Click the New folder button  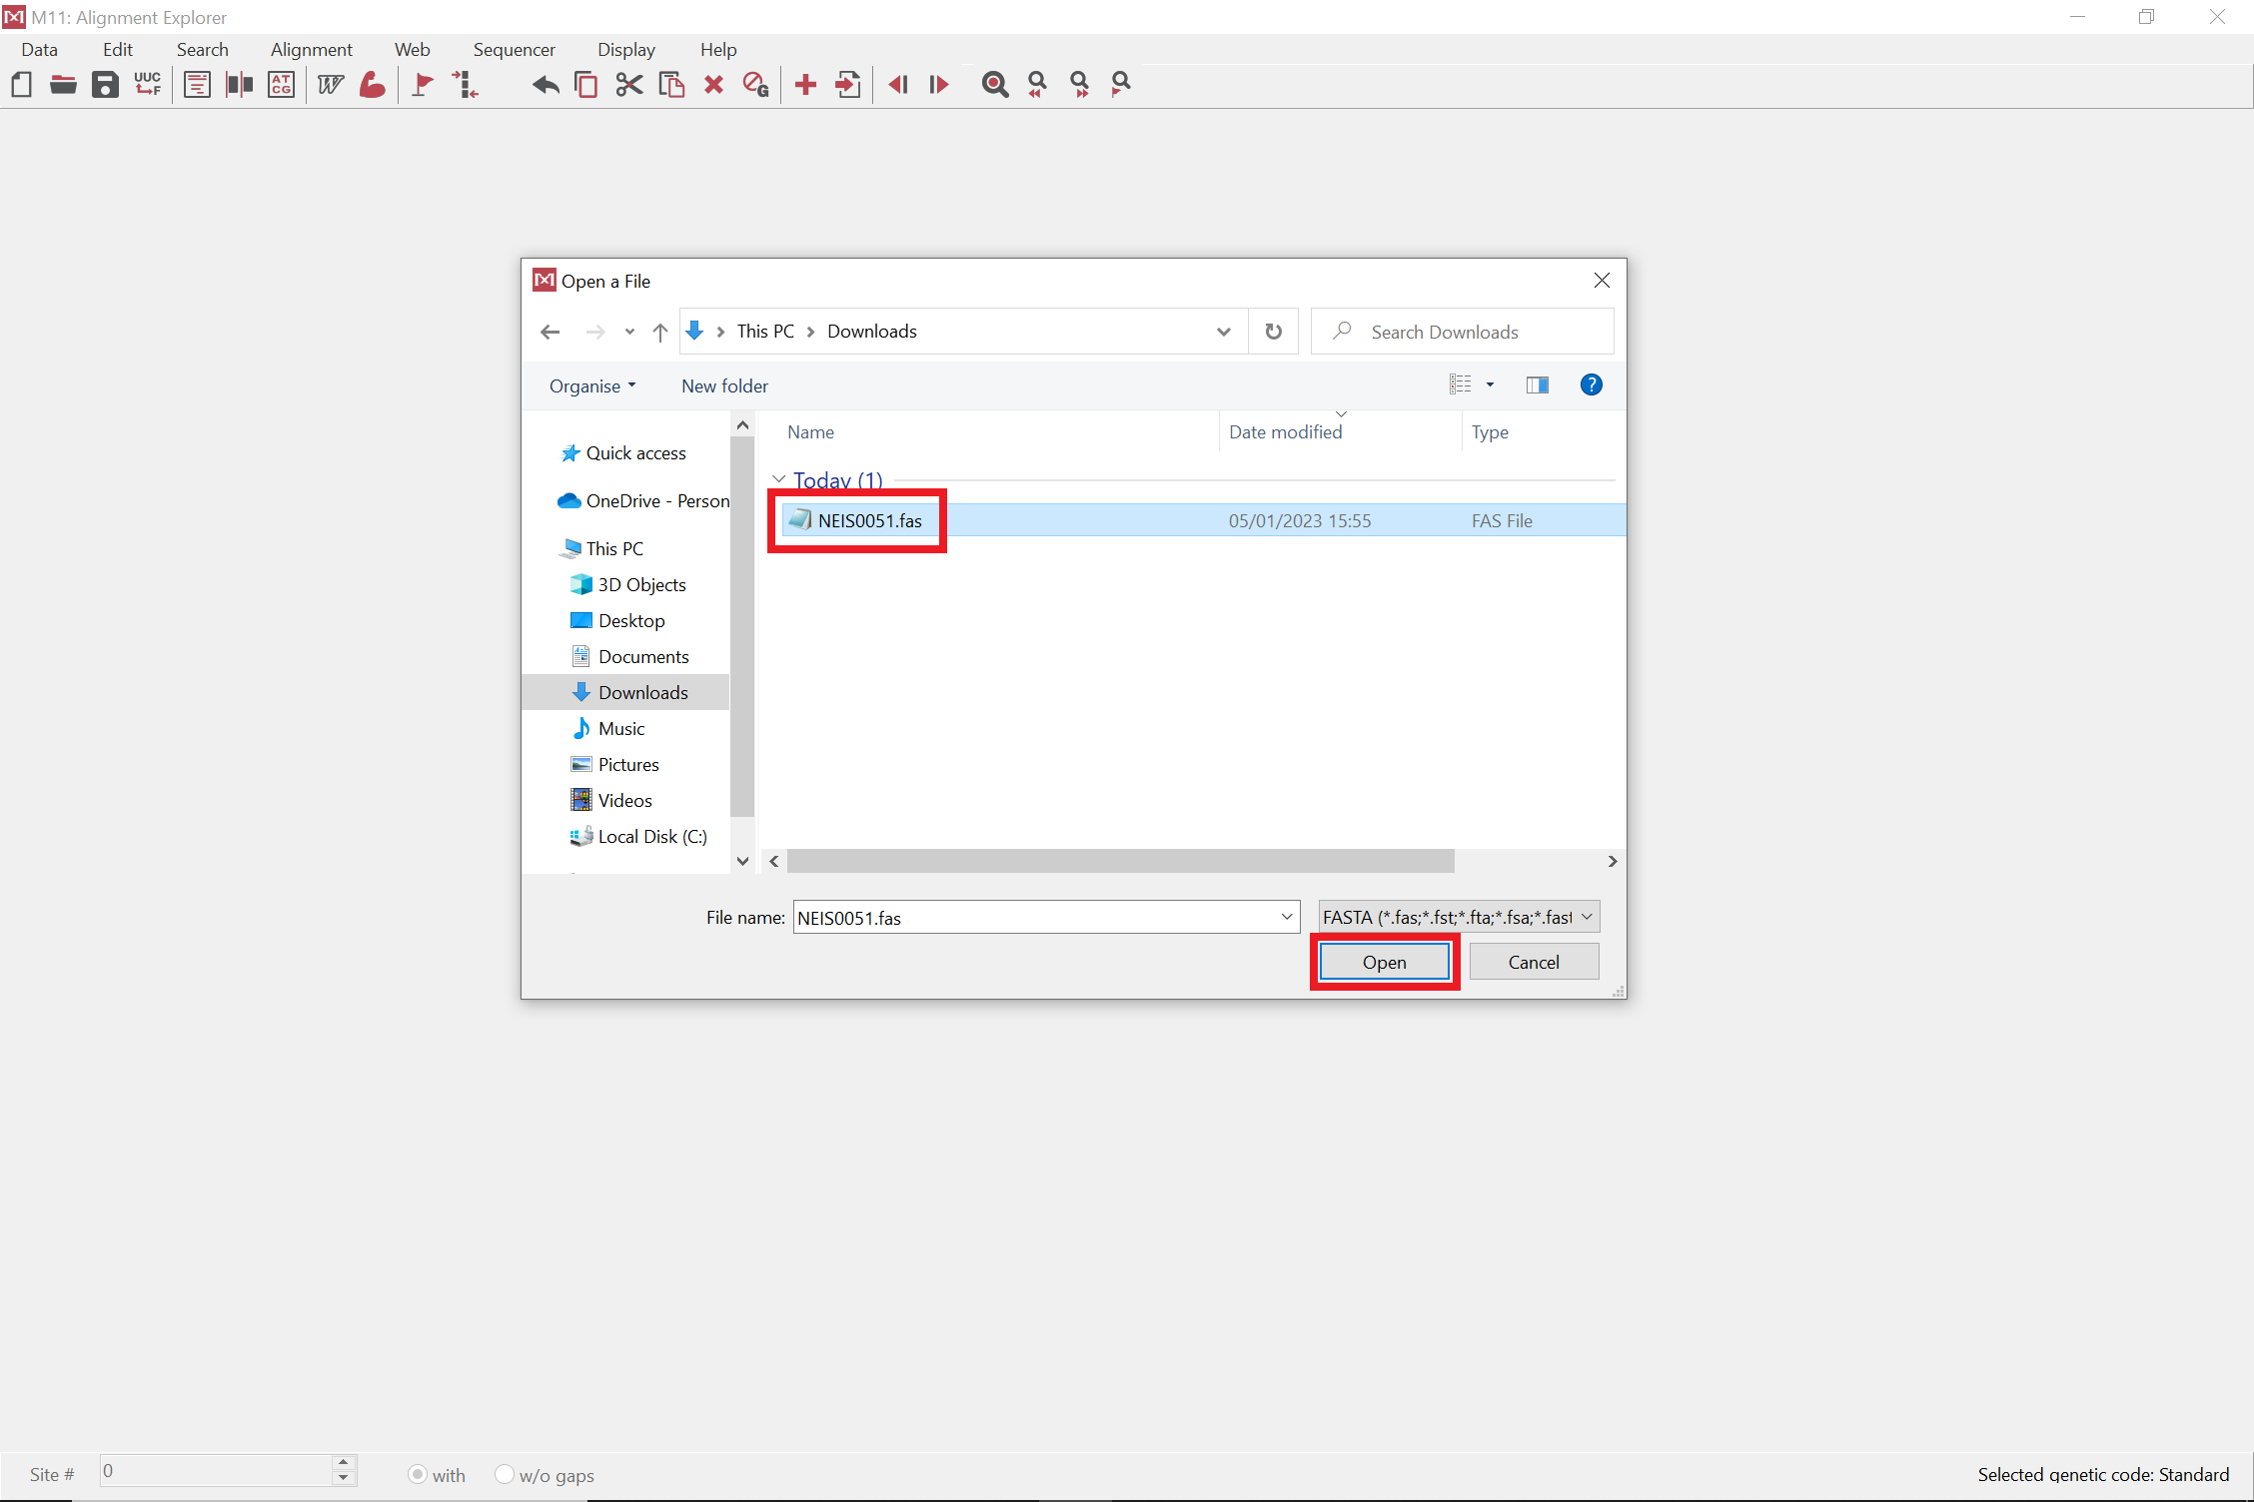click(724, 385)
